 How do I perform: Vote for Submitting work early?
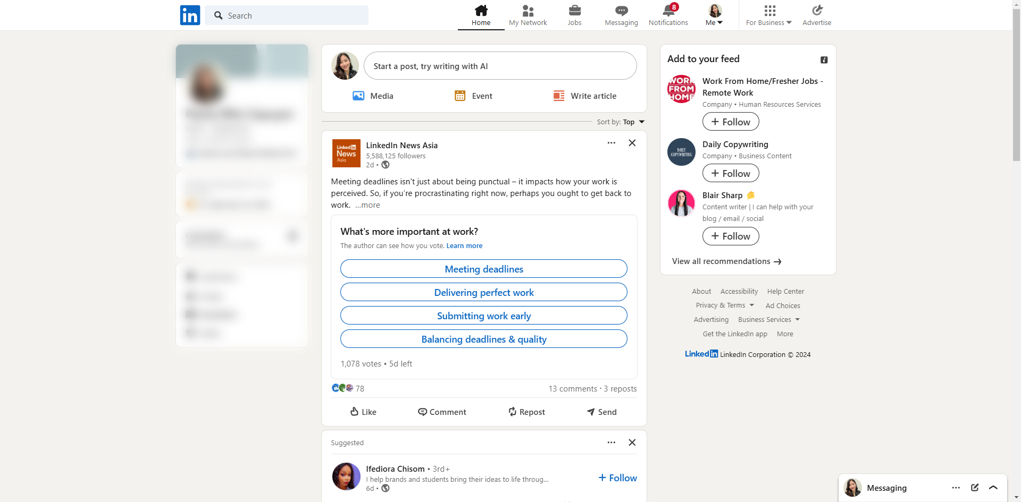click(484, 316)
